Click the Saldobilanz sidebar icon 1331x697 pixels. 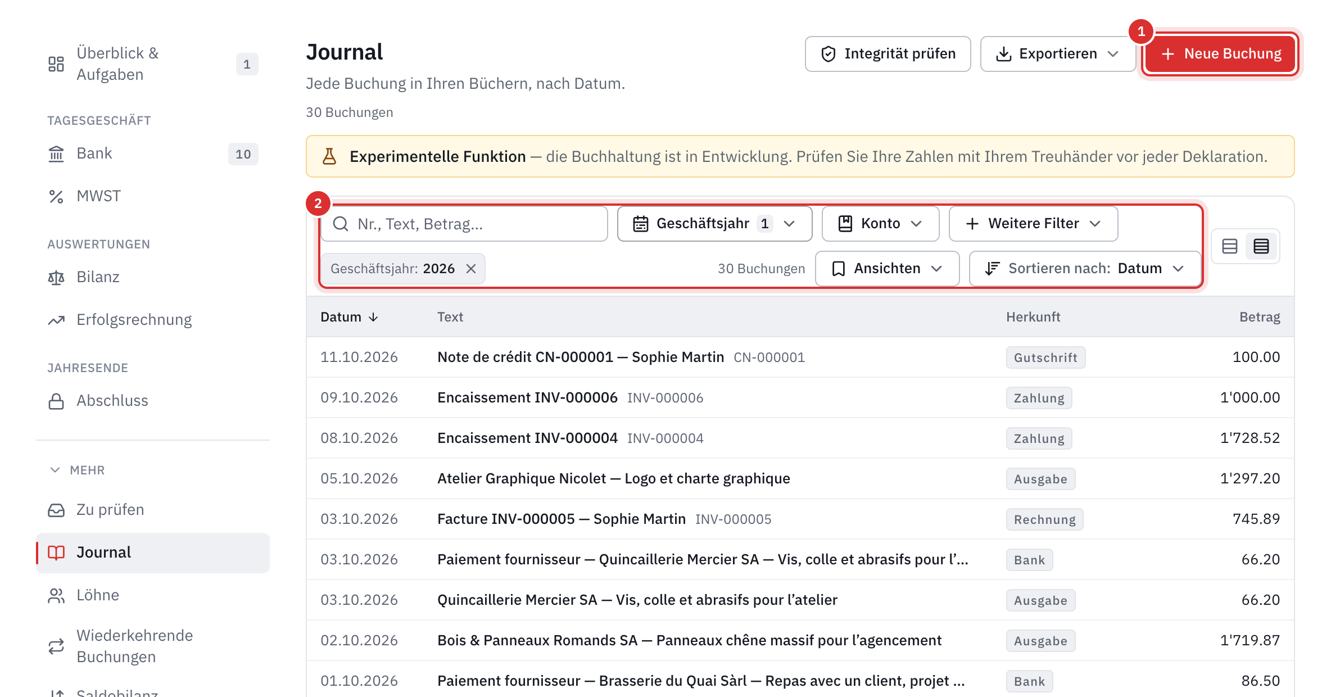[x=56, y=693]
